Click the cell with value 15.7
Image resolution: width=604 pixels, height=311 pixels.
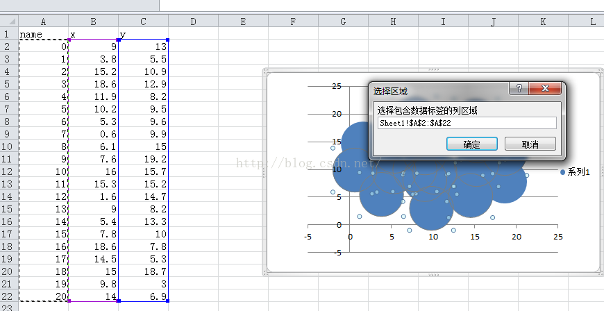click(x=143, y=171)
